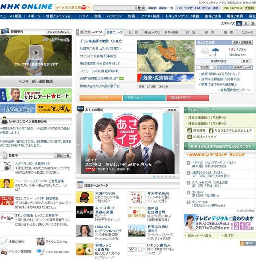
Task: Select last carousel pagination dot
Action: 174,176
